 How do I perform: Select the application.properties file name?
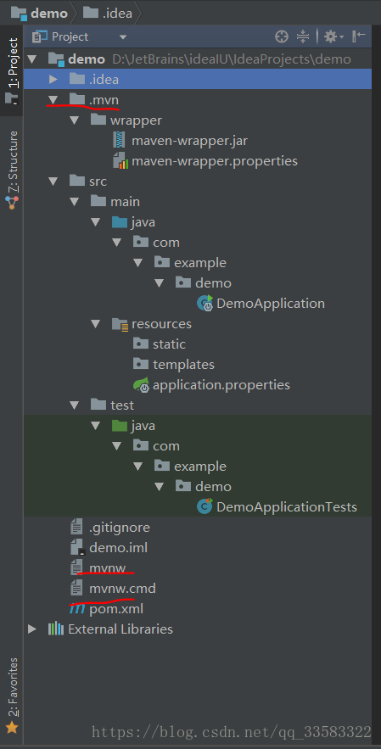(x=221, y=385)
